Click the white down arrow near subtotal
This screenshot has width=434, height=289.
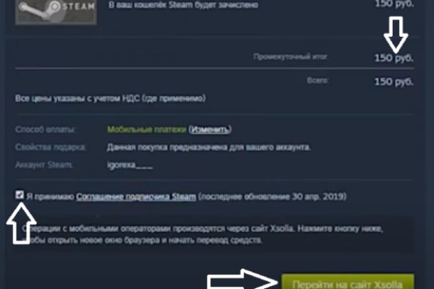tap(396, 35)
